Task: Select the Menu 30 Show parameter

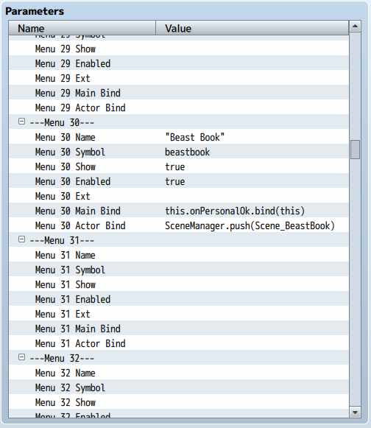Action: (66, 166)
